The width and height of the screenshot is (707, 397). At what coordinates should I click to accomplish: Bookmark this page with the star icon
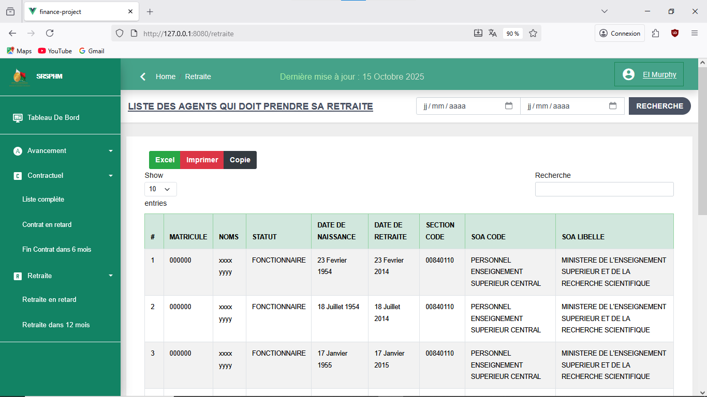533,33
